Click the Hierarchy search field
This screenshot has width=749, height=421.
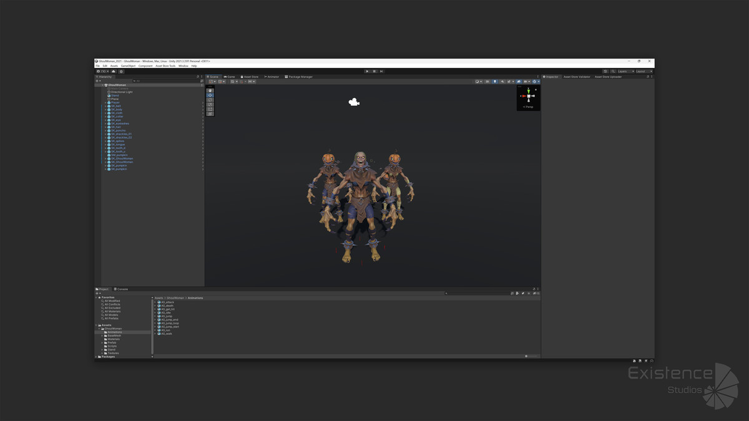click(165, 81)
